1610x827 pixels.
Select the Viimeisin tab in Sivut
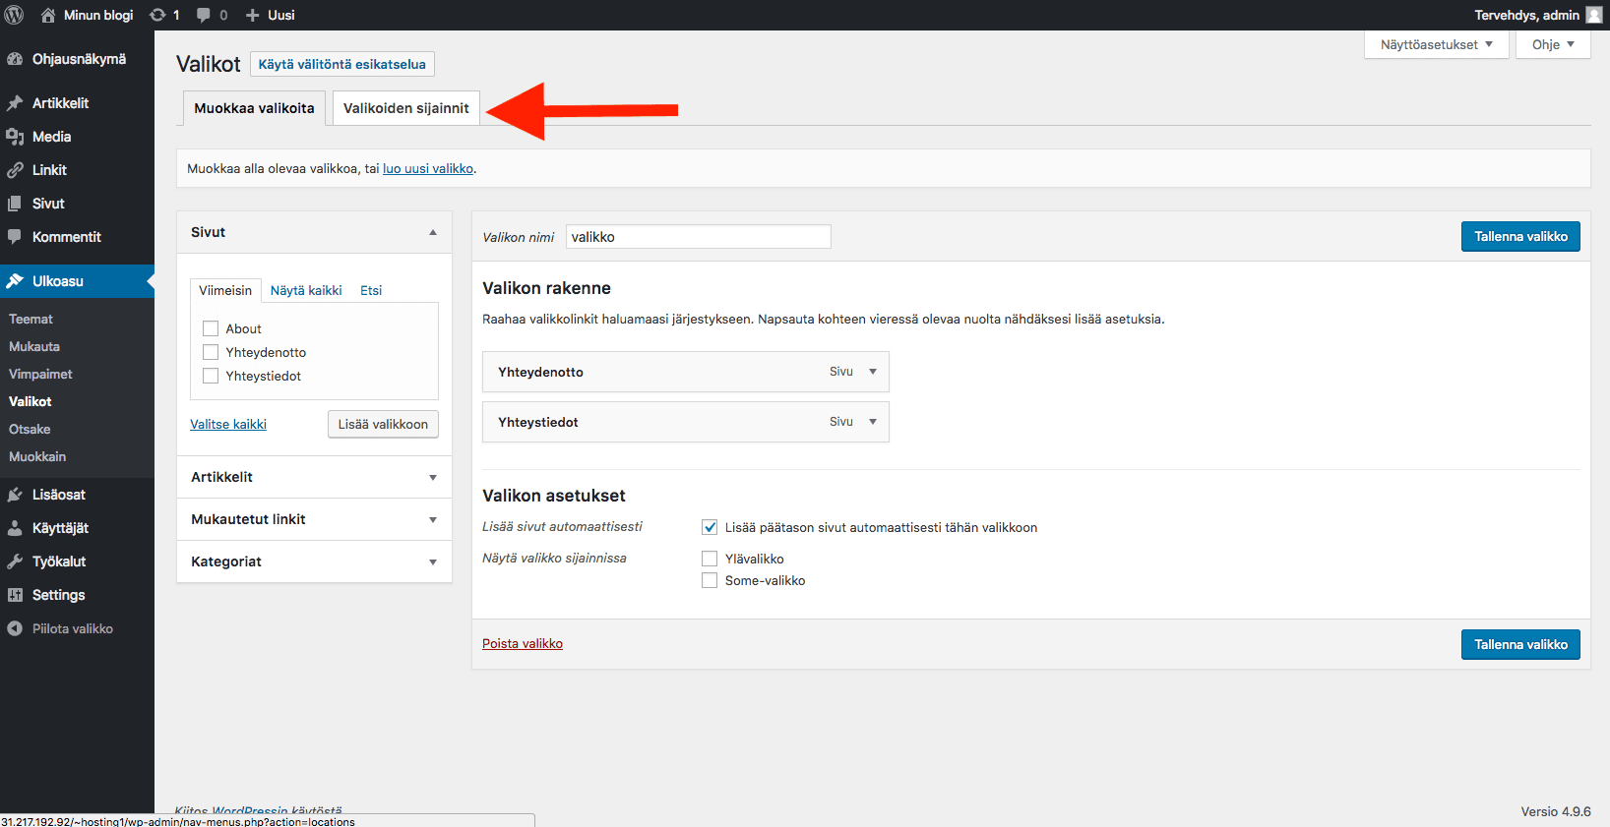(225, 290)
